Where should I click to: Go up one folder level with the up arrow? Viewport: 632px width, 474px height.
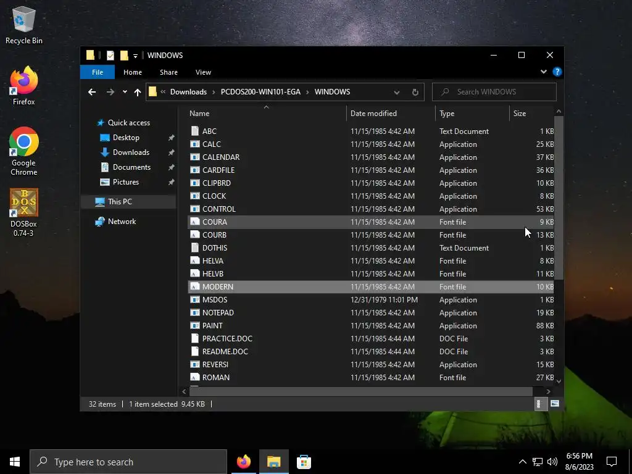click(138, 92)
